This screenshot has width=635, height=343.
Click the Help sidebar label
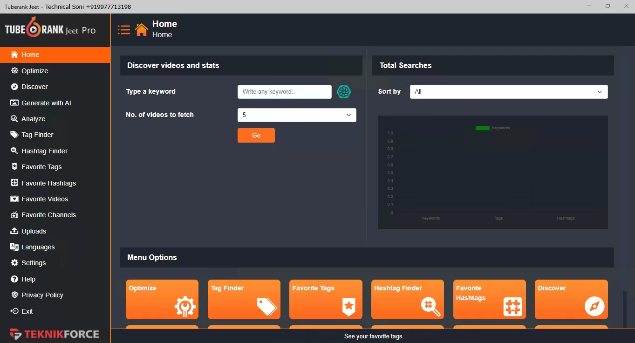(28, 279)
